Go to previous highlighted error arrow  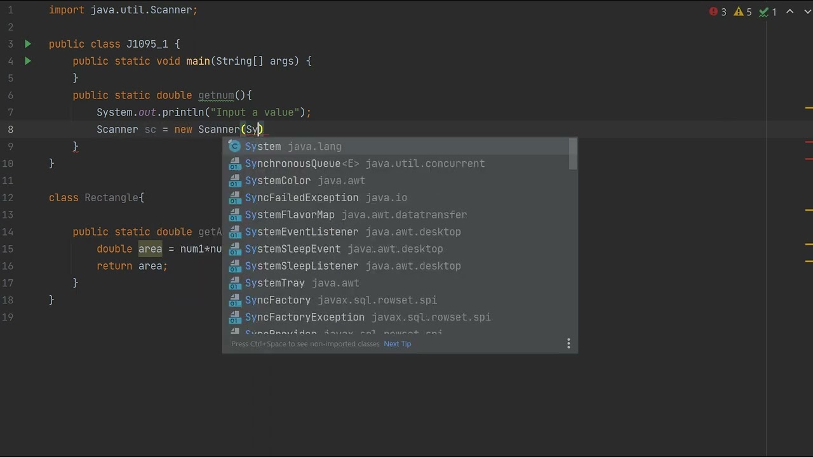790,11
